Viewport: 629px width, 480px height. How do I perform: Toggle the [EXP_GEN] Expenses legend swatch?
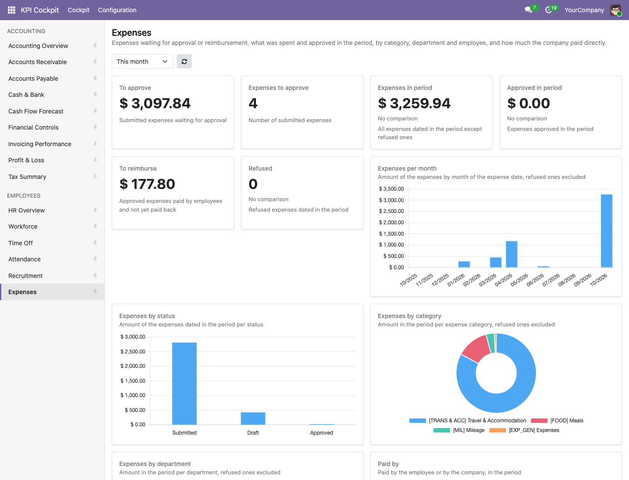(498, 430)
